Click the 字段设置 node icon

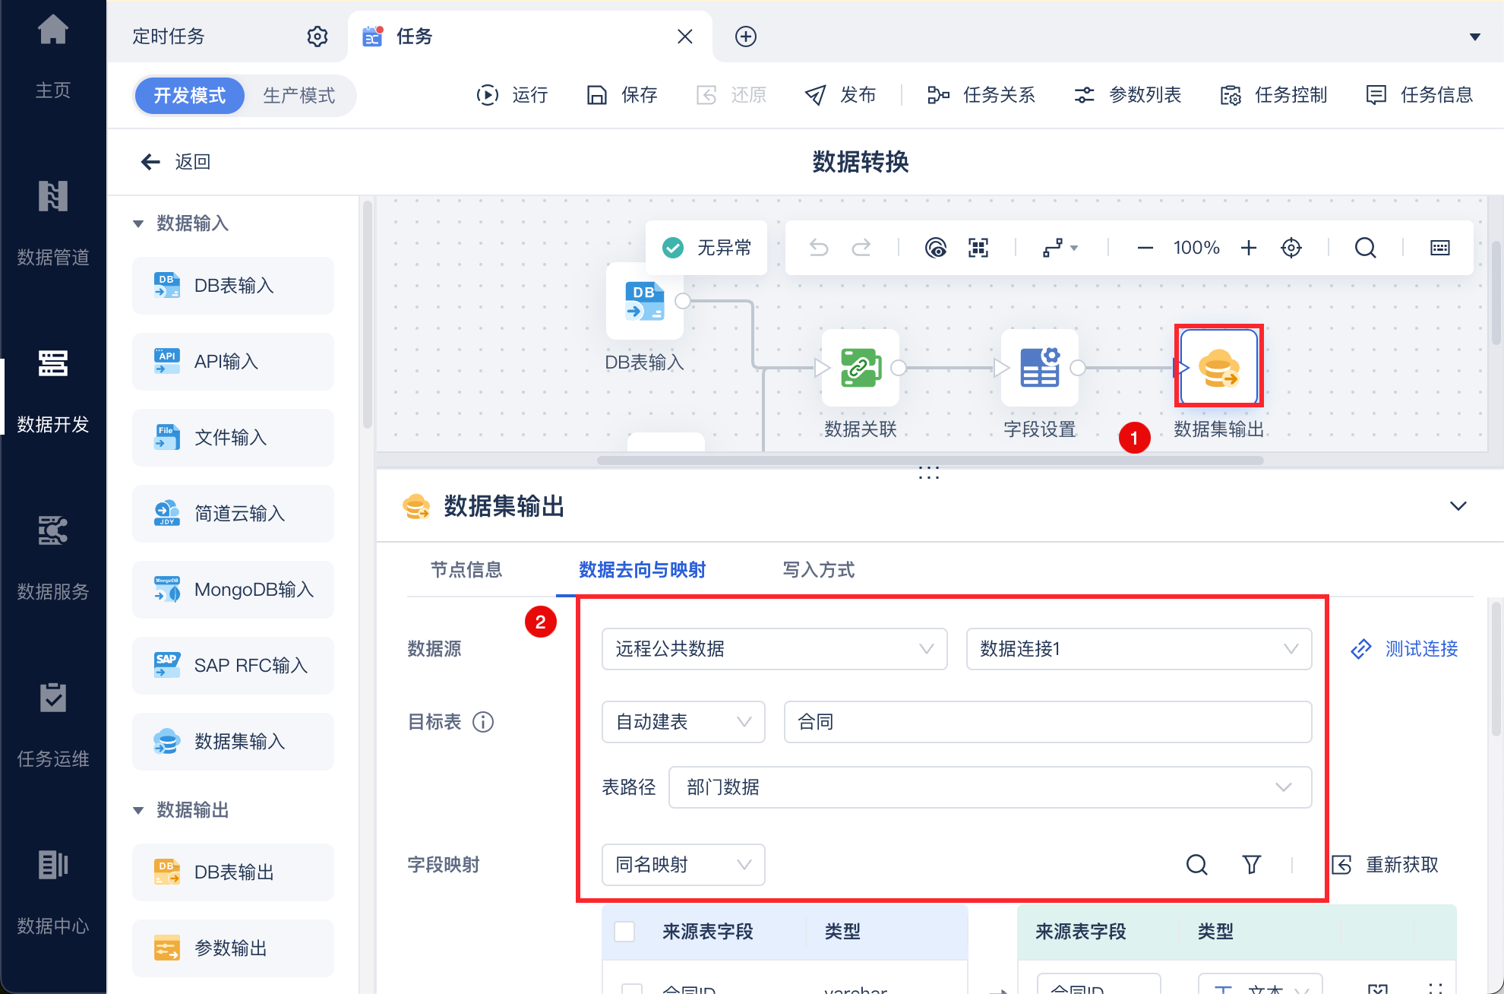pyautogui.click(x=1039, y=368)
